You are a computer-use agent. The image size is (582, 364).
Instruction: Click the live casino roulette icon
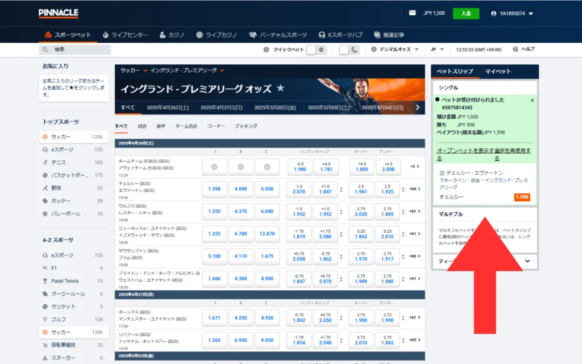coord(199,35)
